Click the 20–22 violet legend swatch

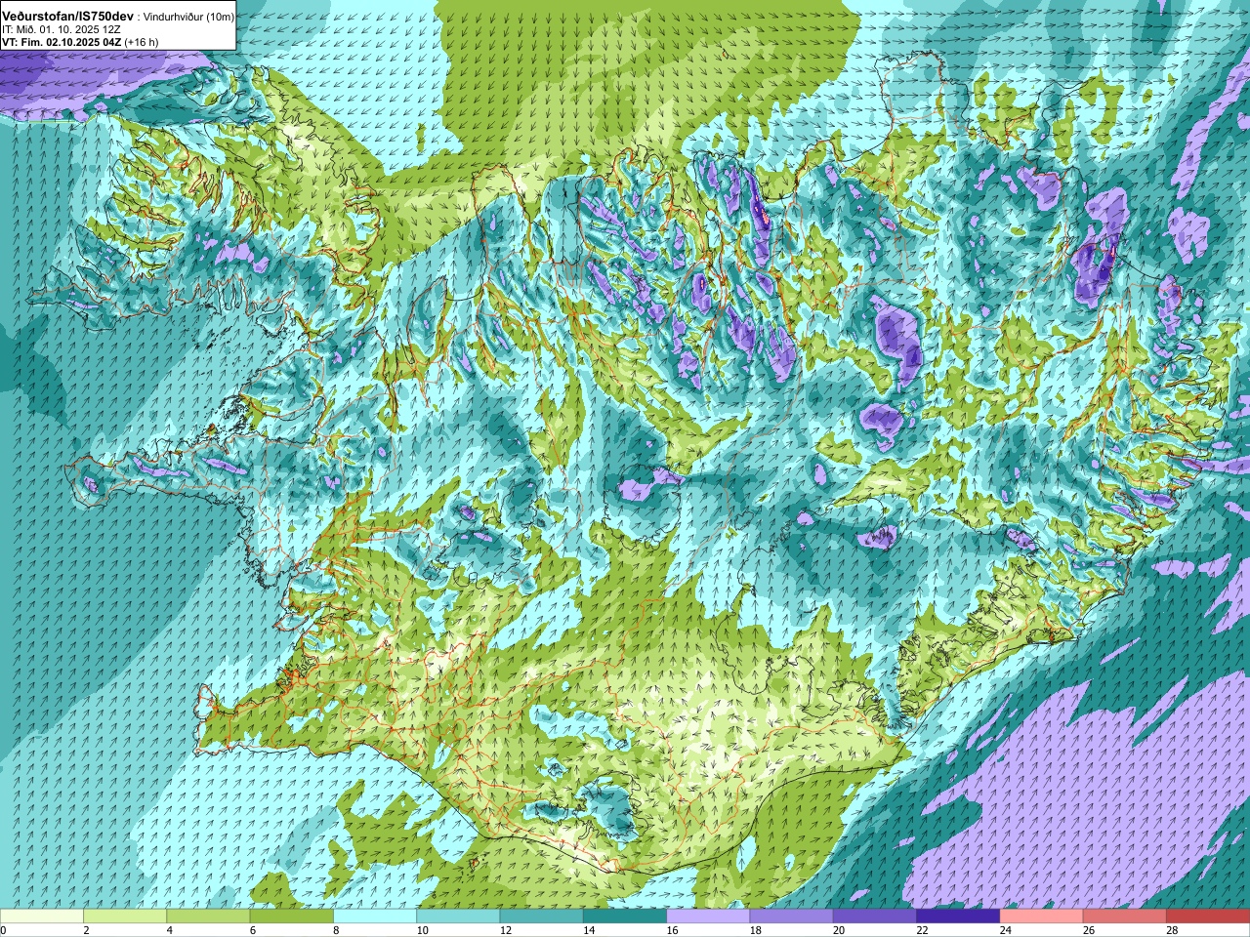coord(874,917)
